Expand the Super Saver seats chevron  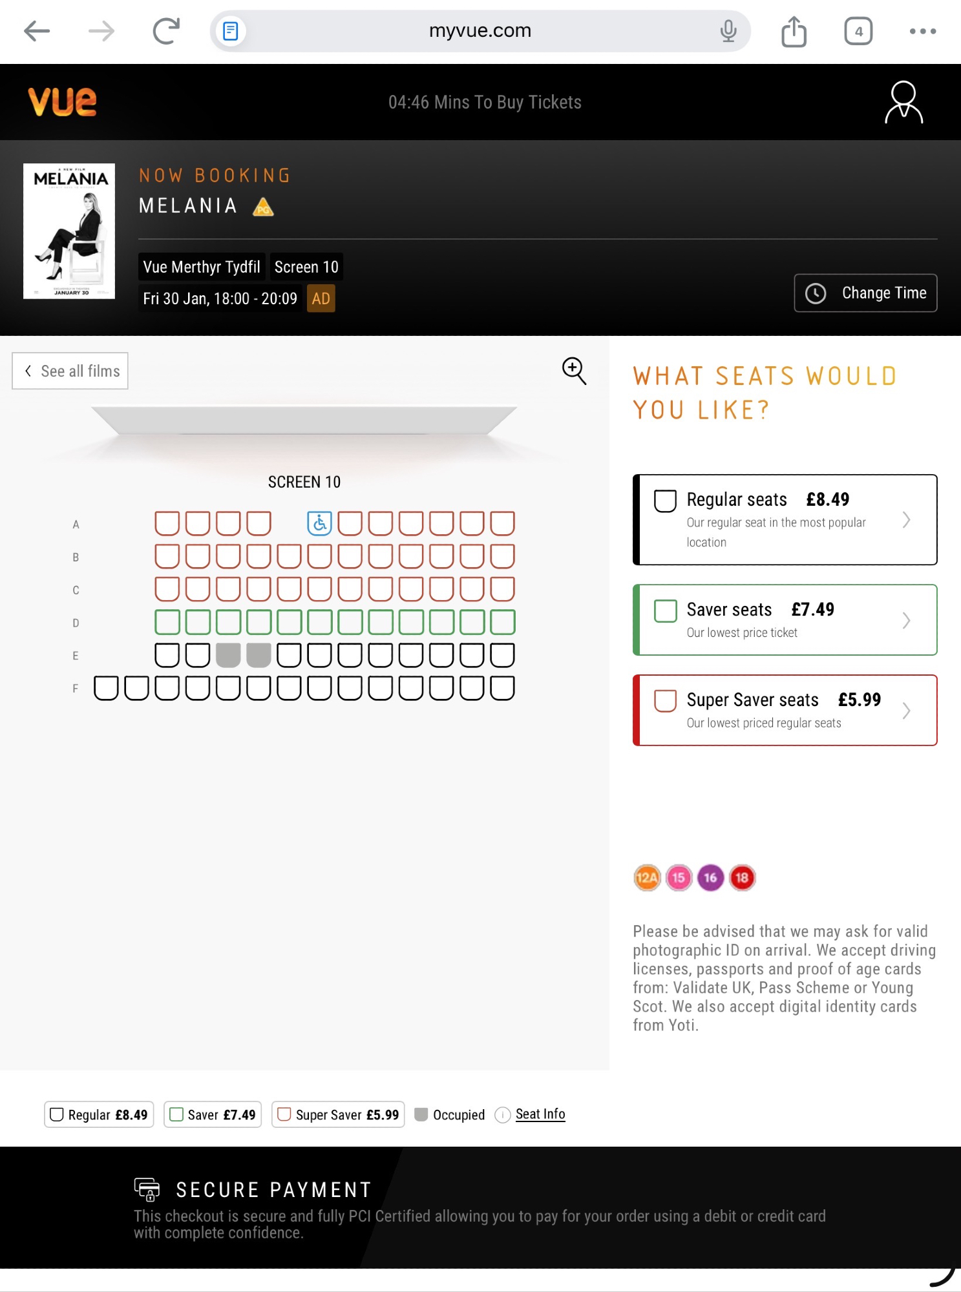point(906,711)
